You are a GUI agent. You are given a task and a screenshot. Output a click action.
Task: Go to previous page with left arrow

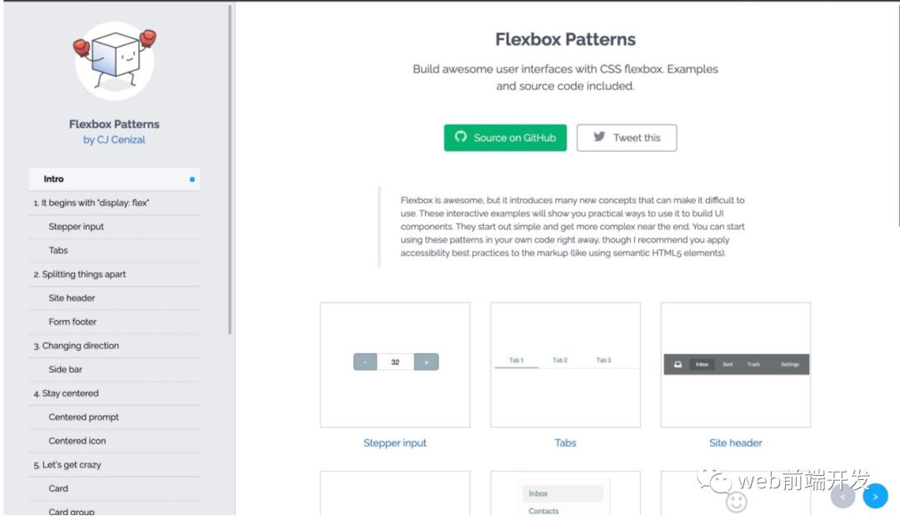click(842, 496)
